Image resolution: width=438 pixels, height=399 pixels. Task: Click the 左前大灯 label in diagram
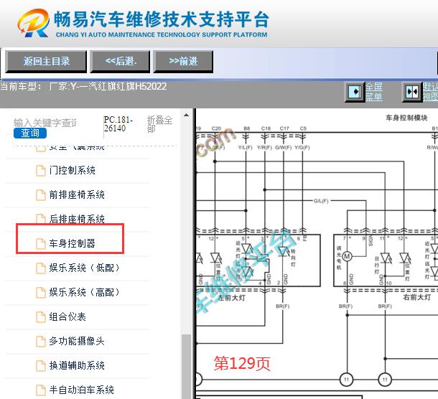[232, 298]
